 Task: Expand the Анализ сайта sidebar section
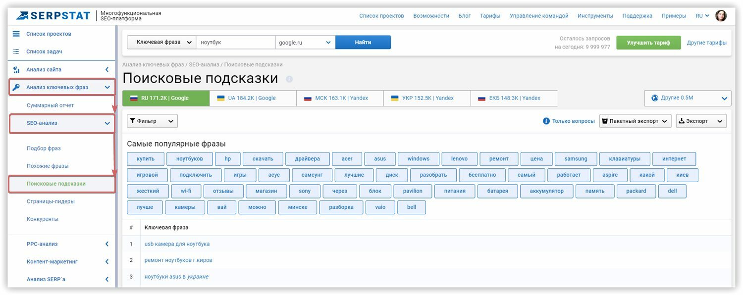(107, 70)
